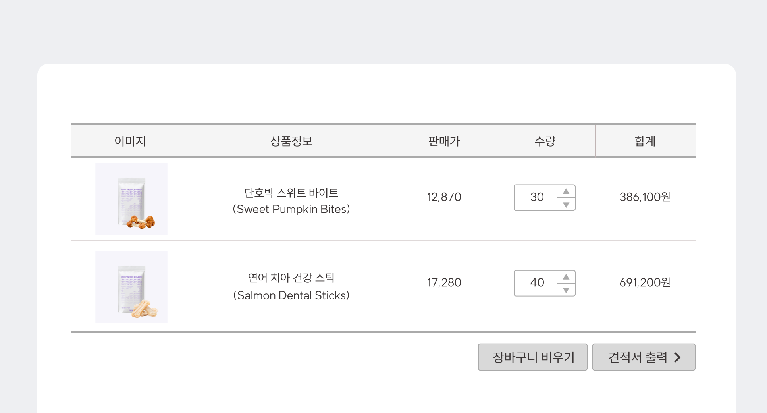
Task: Click the quantity field showing 40
Action: [x=536, y=283]
